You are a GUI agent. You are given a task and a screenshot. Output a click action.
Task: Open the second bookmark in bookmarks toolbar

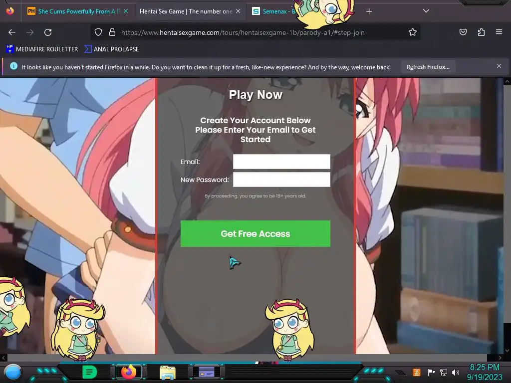pos(111,49)
